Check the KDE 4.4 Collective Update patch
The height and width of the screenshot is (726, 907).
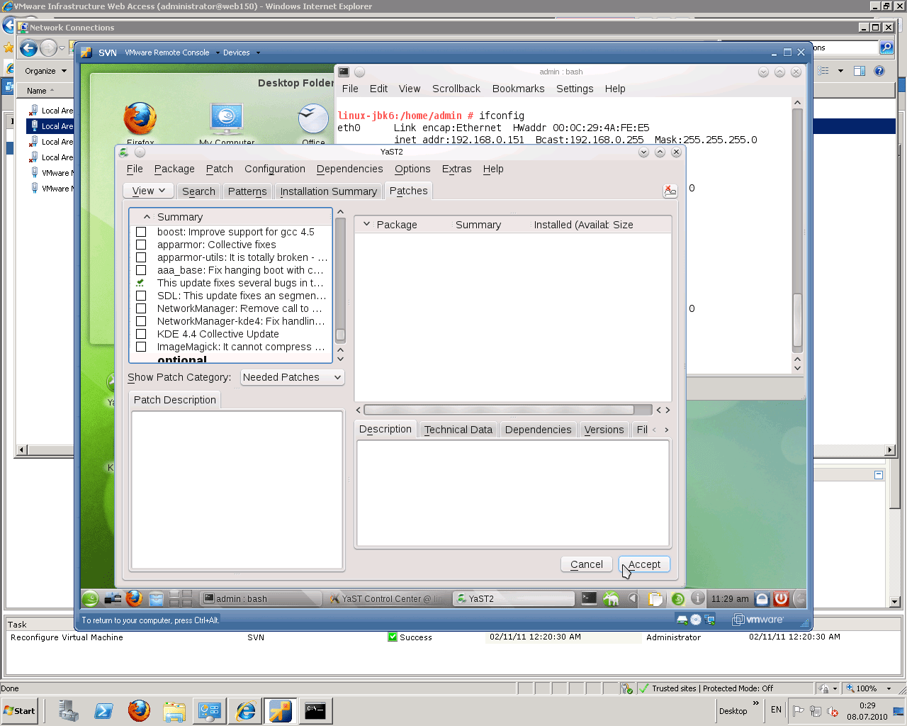click(x=141, y=334)
